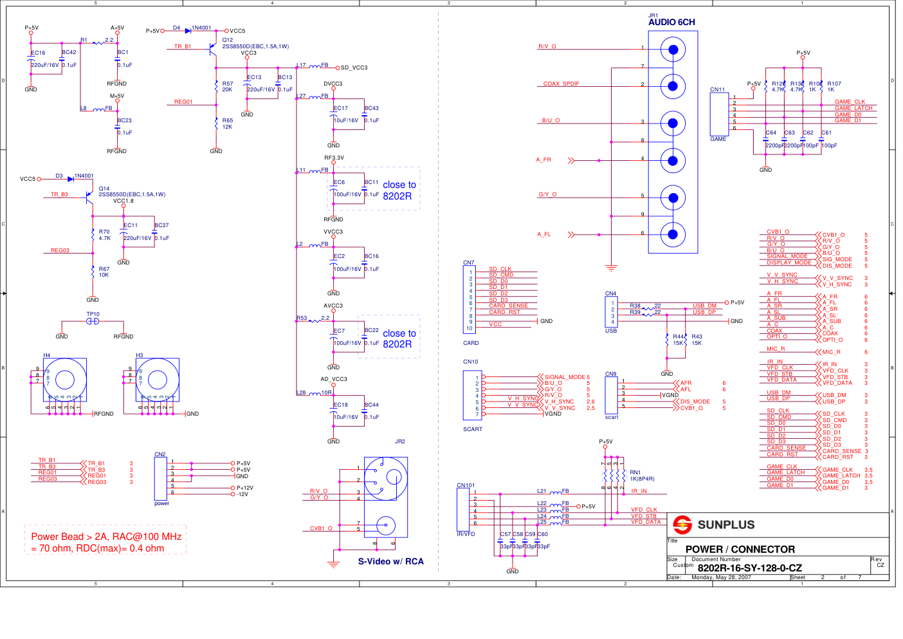
Task: Click the 'BC23' capacitor label
Action: (x=125, y=120)
